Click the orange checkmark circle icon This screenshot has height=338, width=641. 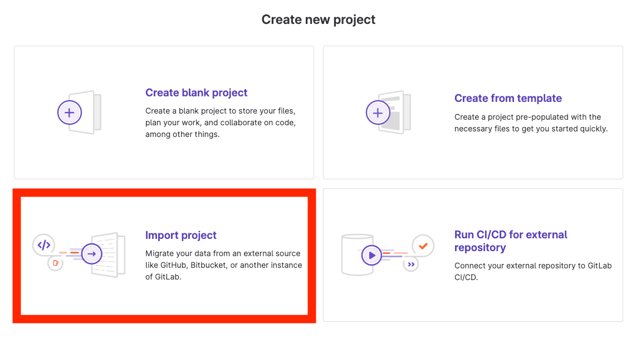[x=423, y=246]
